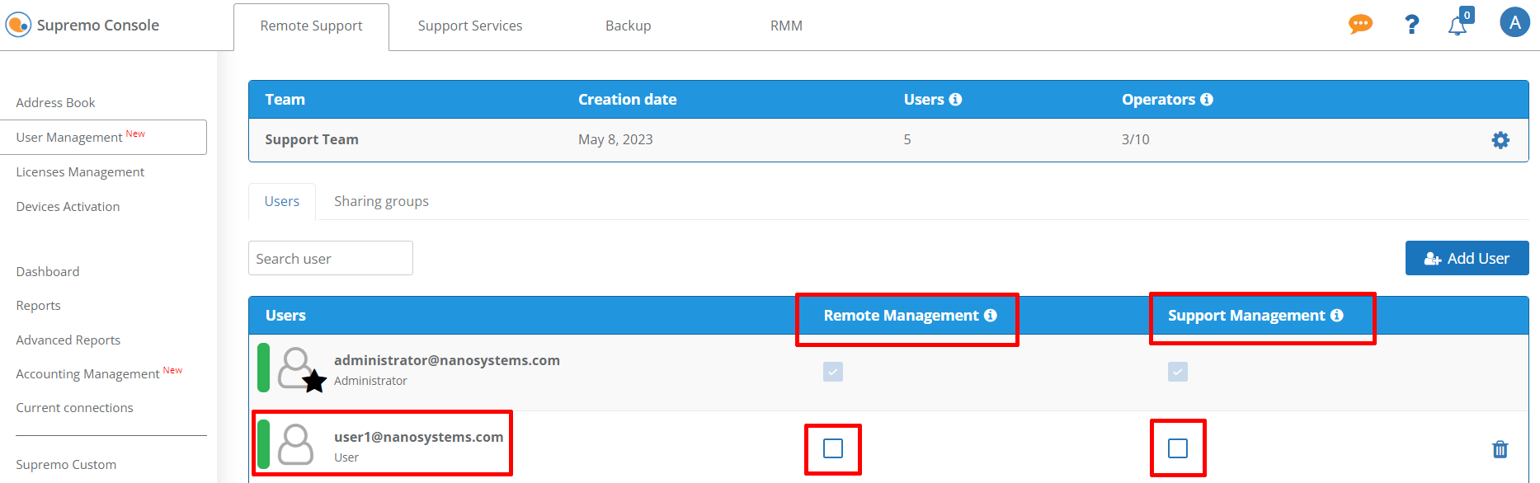Open the Dashboard page
This screenshot has width=1540, height=483.
pyautogui.click(x=48, y=272)
